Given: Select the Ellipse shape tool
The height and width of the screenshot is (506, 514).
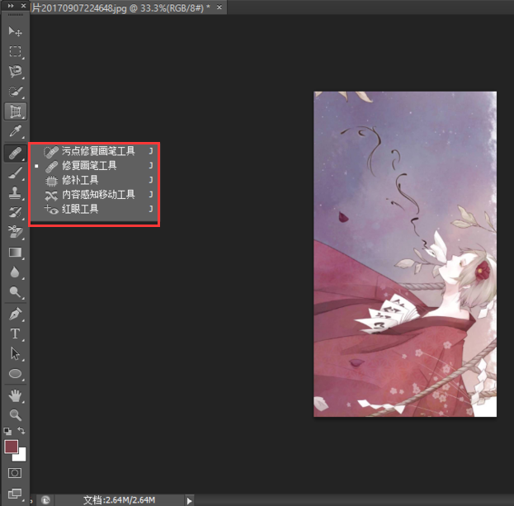Looking at the screenshot, I should [15, 373].
